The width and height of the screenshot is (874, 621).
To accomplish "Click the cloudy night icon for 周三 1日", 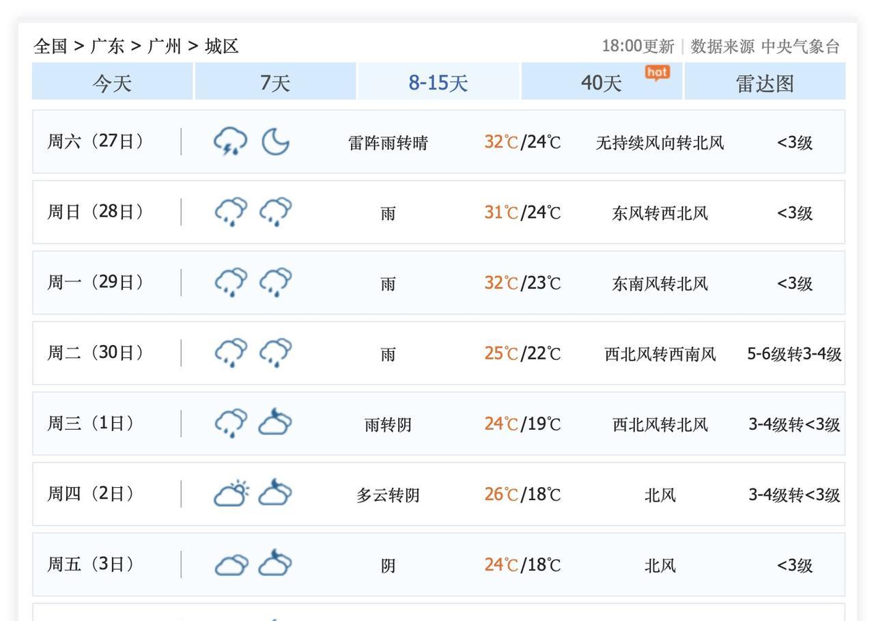I will [275, 423].
